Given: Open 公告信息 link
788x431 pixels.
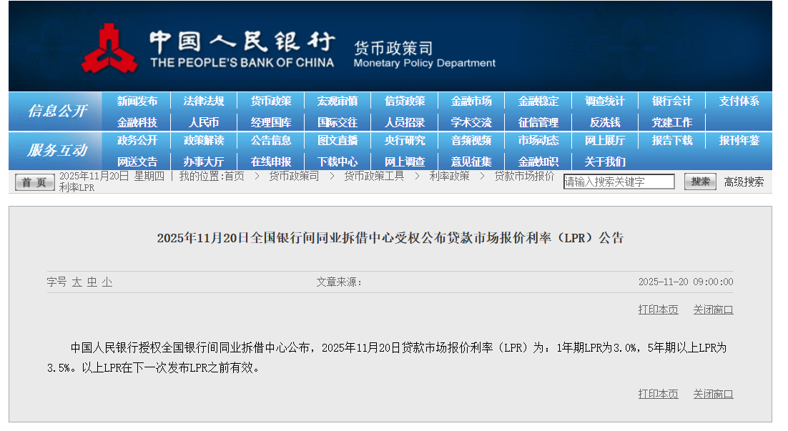Looking at the screenshot, I should tap(271, 140).
